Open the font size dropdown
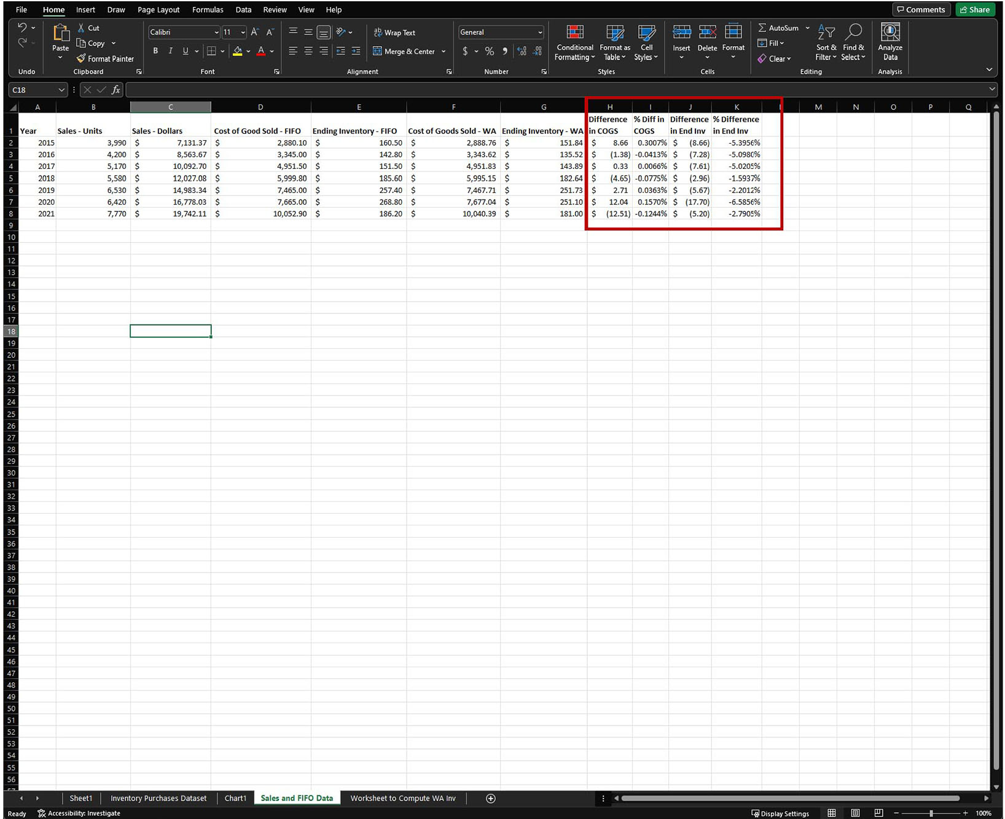 point(243,32)
